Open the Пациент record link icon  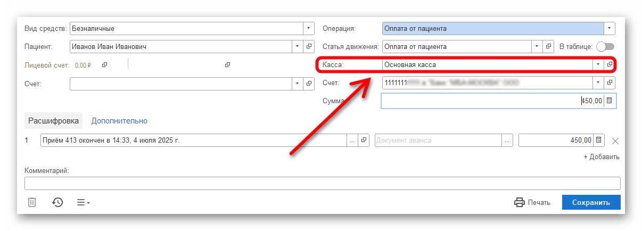tap(309, 47)
